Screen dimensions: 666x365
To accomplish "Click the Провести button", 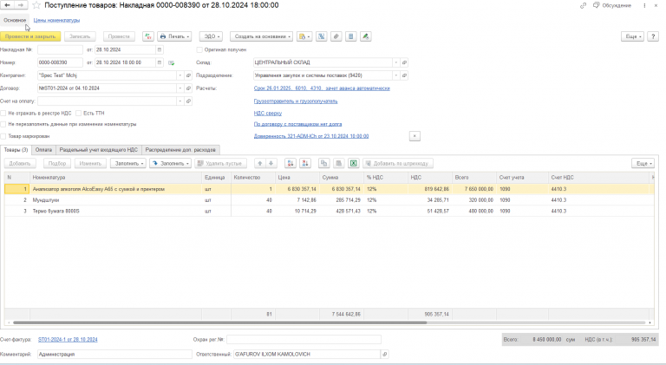I will pyautogui.click(x=119, y=36).
